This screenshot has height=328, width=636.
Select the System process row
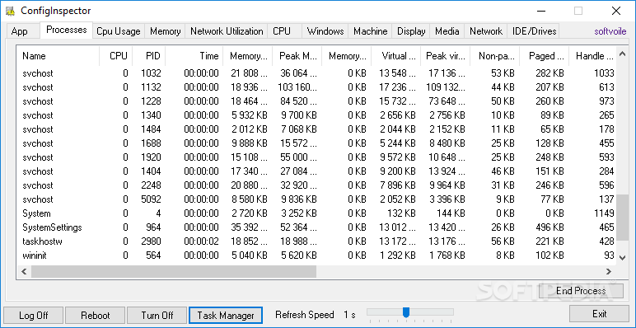tap(317, 213)
